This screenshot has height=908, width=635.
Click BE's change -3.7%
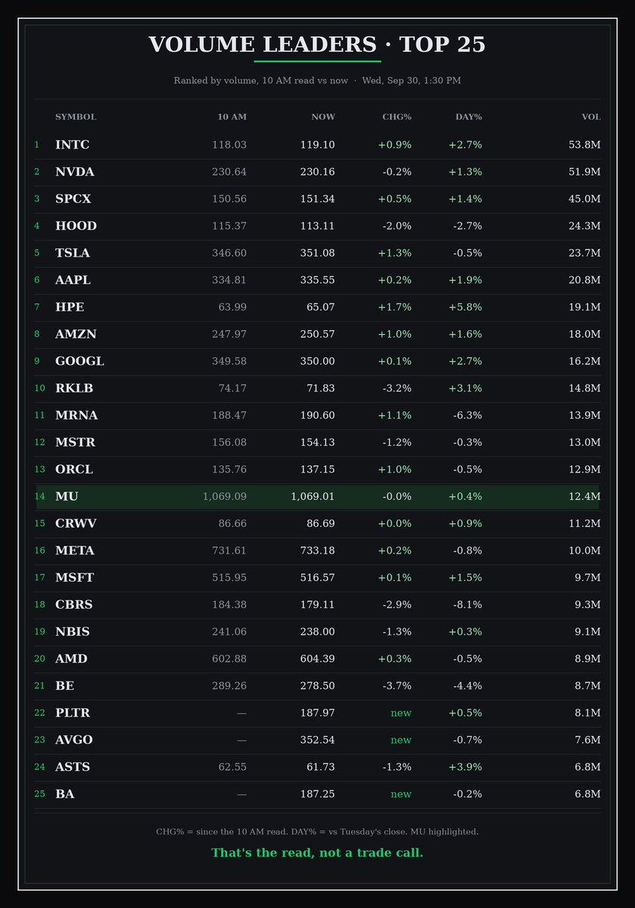coord(397,685)
